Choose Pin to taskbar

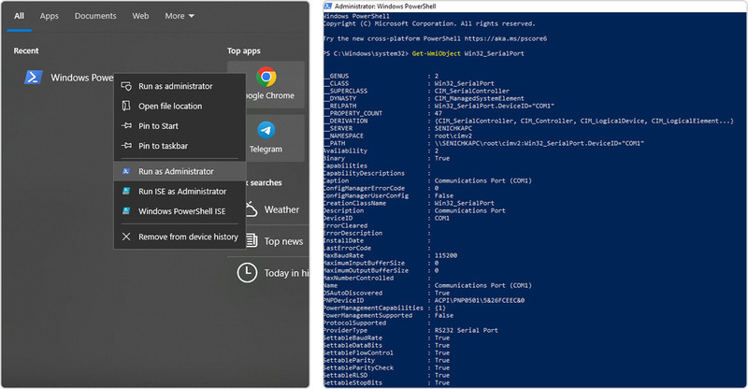point(180,146)
